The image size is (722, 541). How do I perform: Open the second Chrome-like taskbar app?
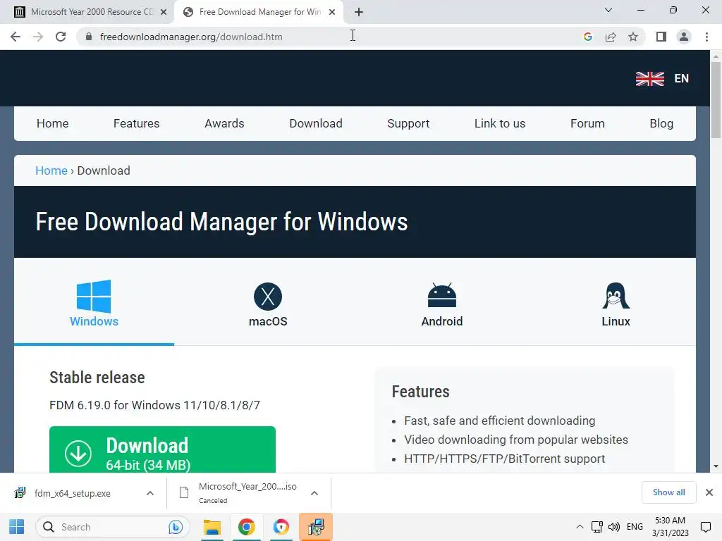[281, 527]
